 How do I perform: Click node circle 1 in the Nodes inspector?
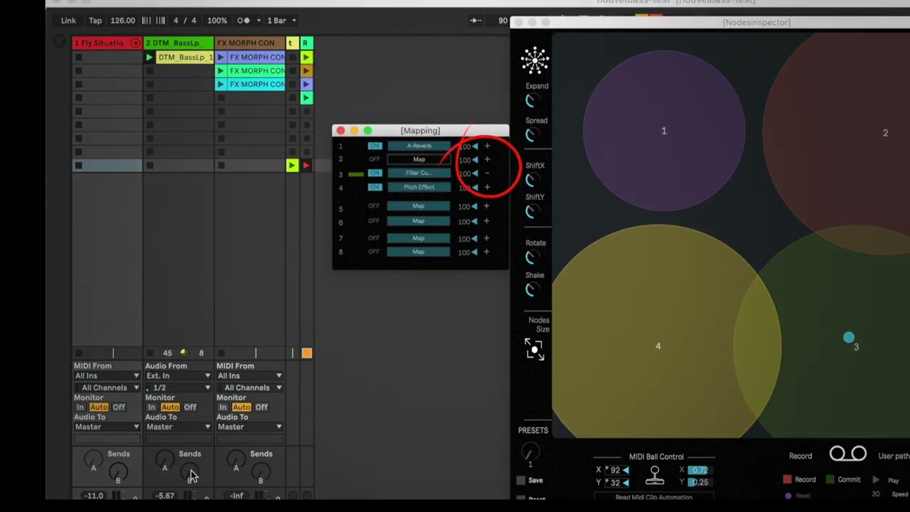tap(664, 131)
